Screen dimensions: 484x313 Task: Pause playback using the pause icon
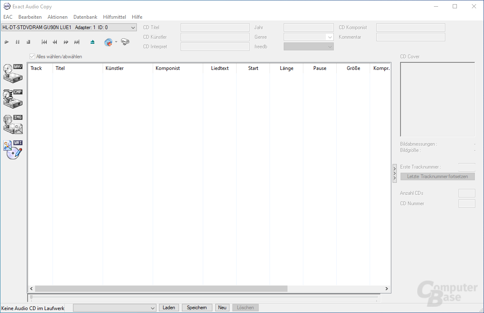click(x=17, y=42)
